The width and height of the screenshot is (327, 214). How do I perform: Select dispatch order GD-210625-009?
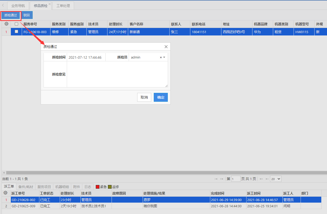(24, 206)
